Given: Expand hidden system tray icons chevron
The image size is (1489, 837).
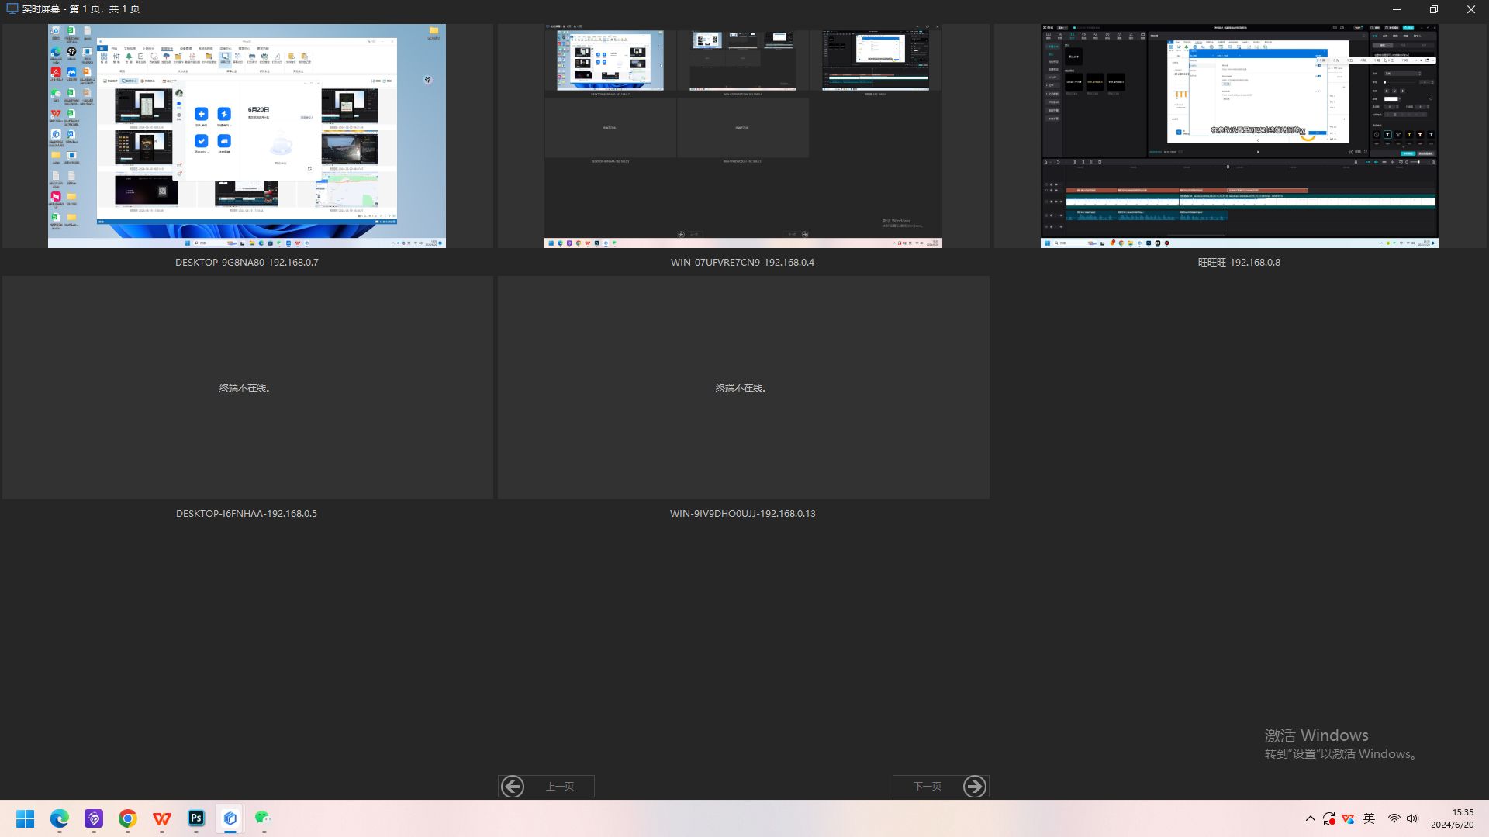Looking at the screenshot, I should 1310,818.
